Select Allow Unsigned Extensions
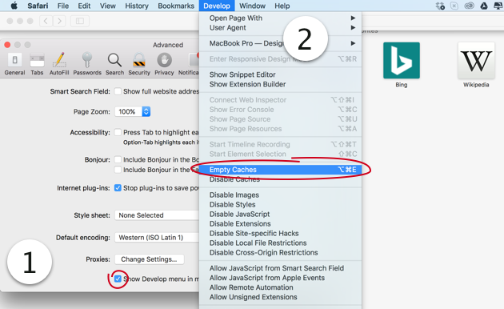Image resolution: width=504 pixels, height=309 pixels. pyautogui.click(x=280, y=297)
